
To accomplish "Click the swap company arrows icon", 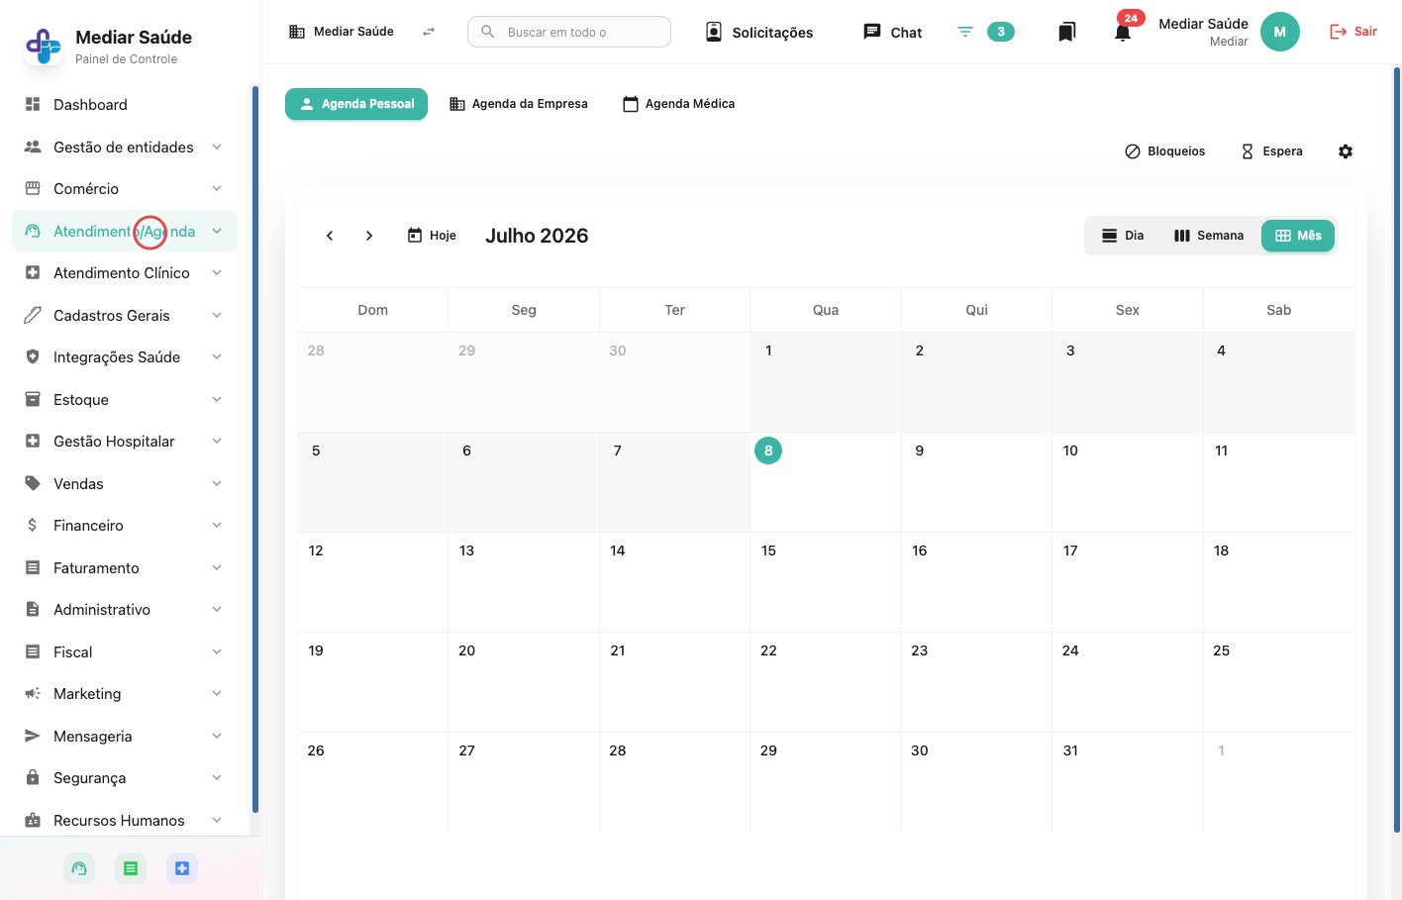I will click(429, 32).
